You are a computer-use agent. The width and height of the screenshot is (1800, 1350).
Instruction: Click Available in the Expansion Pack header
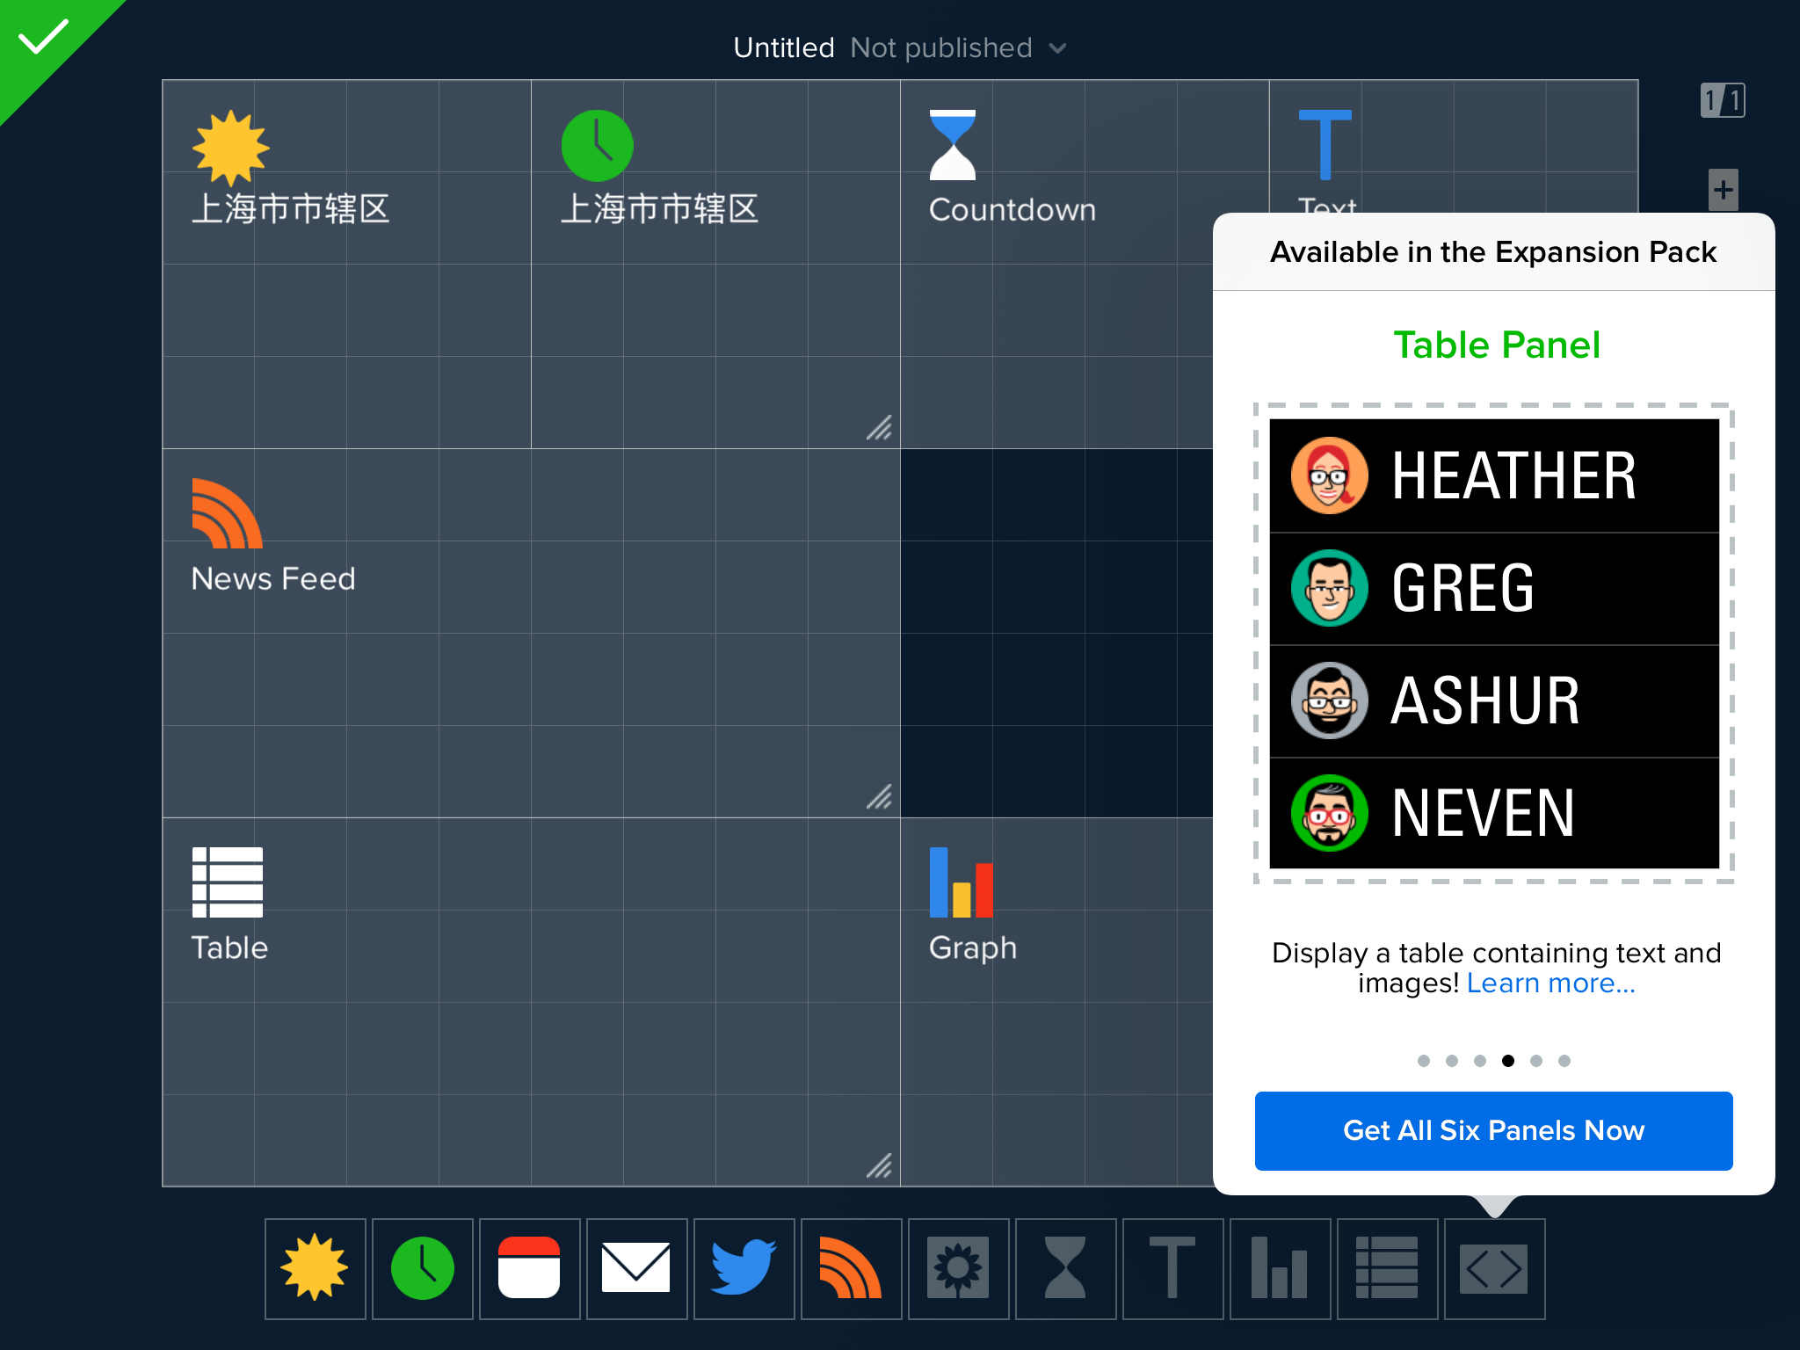coord(1493,252)
